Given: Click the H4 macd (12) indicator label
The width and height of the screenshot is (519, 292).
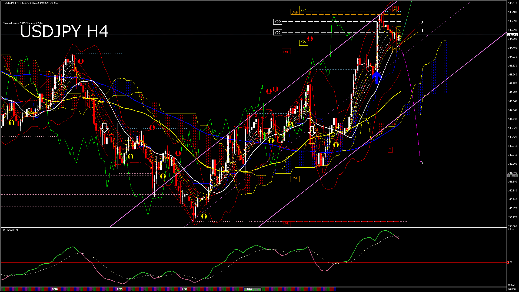Looking at the screenshot, I should coord(10,230).
